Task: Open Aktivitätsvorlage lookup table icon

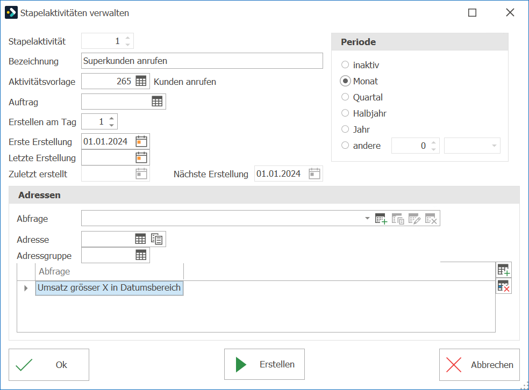Action: [141, 81]
